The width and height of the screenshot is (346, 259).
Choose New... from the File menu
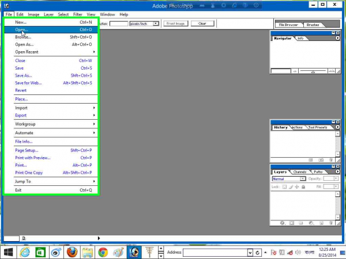pyautogui.click(x=51, y=22)
